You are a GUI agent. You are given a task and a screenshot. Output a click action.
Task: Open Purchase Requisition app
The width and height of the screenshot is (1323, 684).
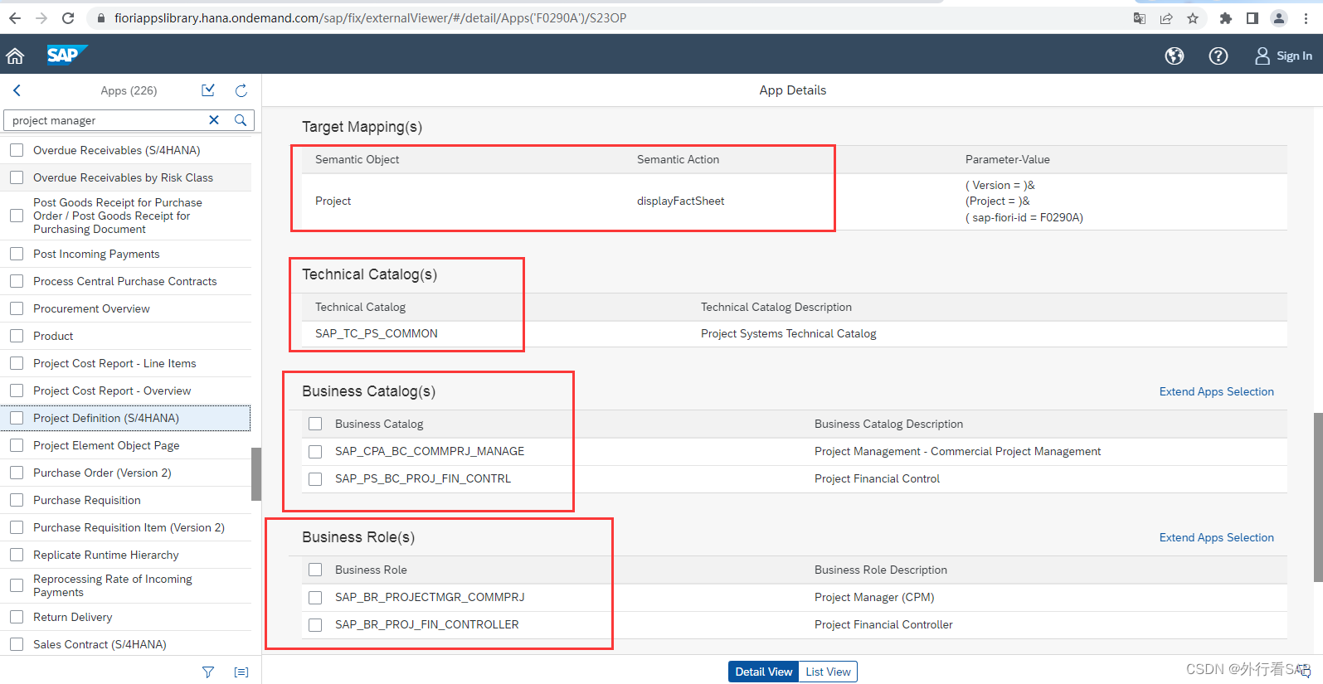pos(87,500)
